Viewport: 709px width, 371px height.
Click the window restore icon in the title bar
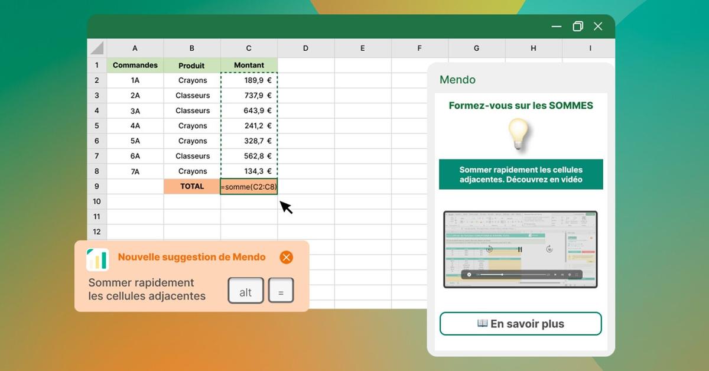577,26
